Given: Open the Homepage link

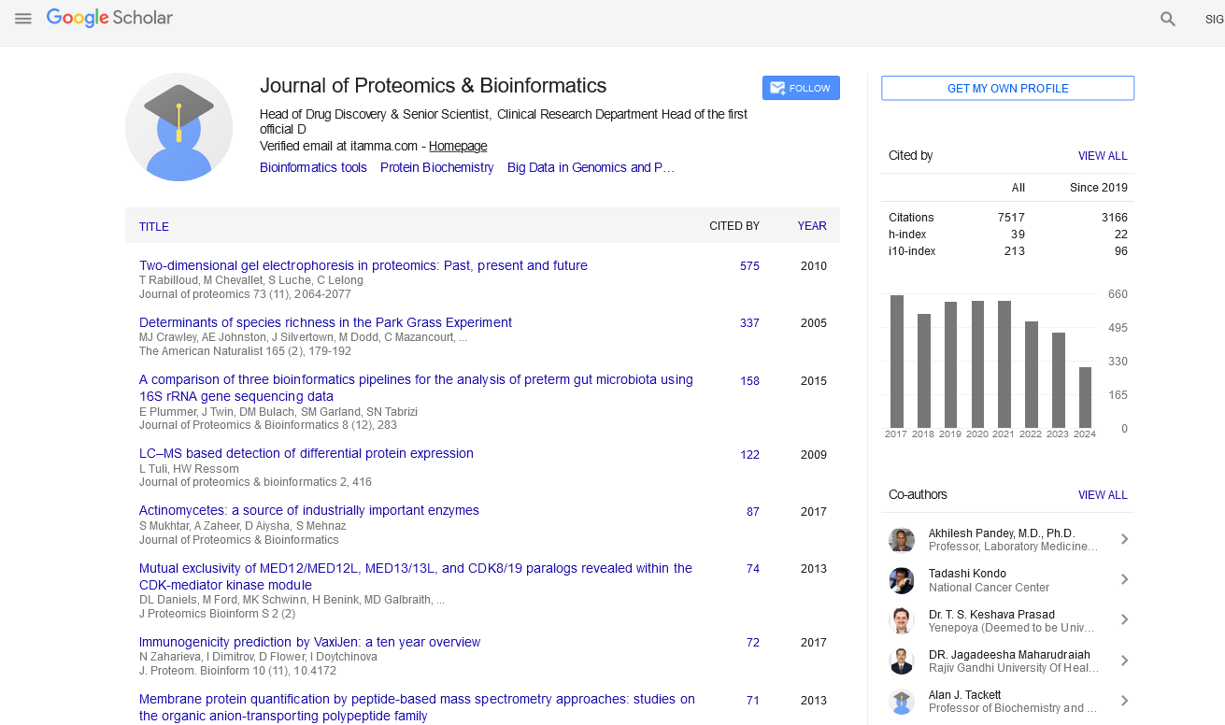Looking at the screenshot, I should 458,147.
